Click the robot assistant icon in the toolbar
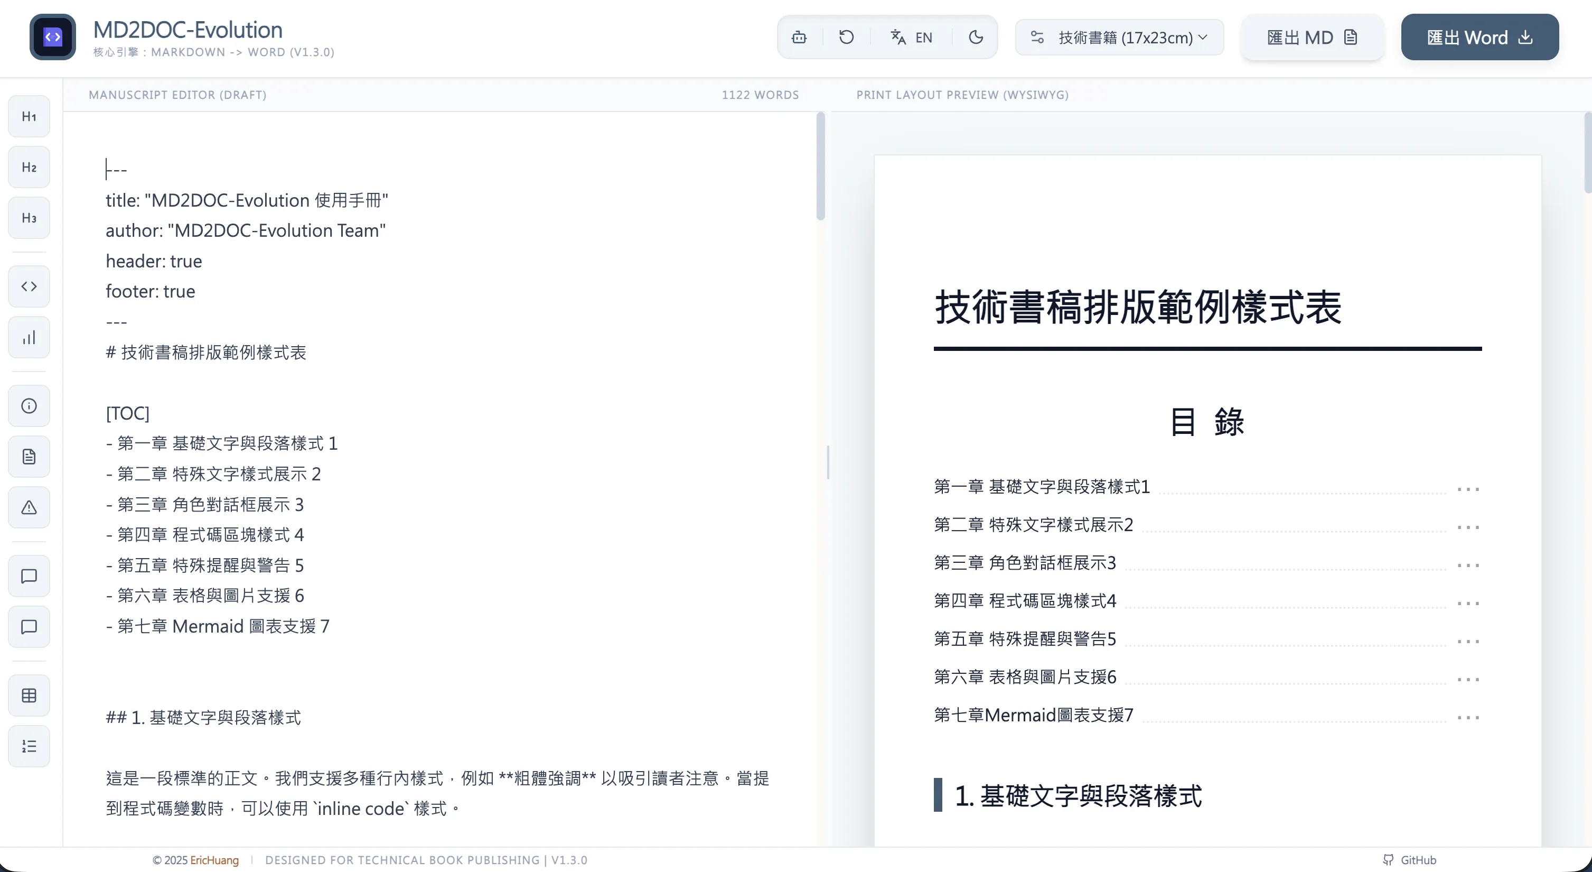This screenshot has height=872, width=1592. (799, 36)
